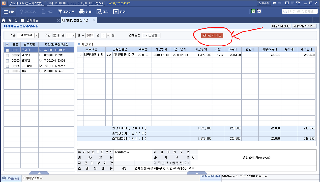
Task: Click the F10 search input field
Action: [300, 12]
